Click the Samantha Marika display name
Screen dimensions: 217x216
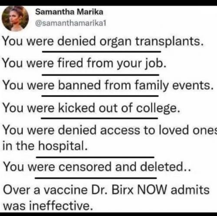69,12
